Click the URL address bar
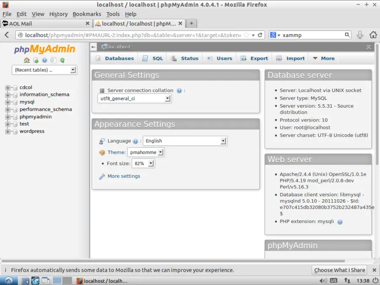The image size is (380, 285). pyautogui.click(x=133, y=35)
